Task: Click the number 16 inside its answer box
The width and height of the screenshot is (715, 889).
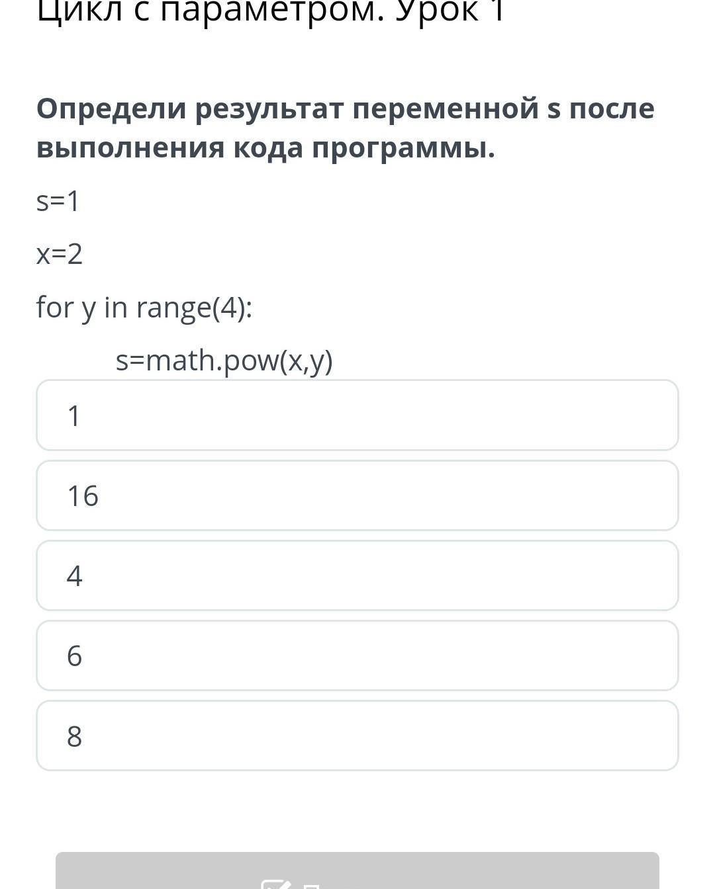Action: (x=83, y=496)
